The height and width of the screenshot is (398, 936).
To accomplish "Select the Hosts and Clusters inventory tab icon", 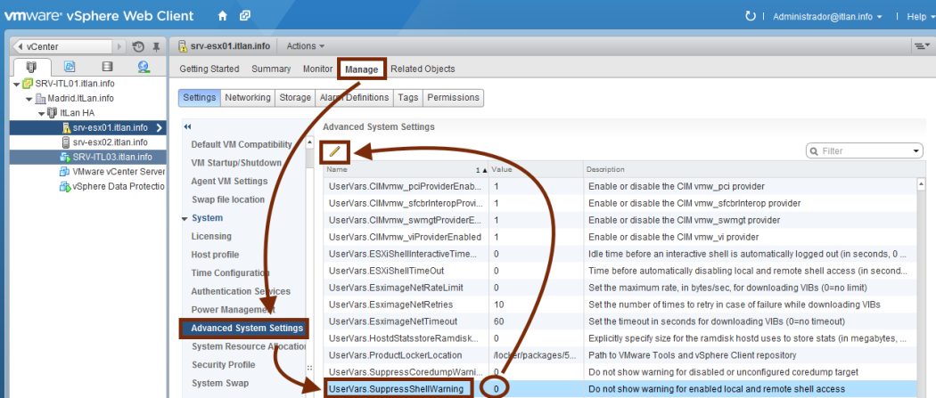I will pos(32,67).
